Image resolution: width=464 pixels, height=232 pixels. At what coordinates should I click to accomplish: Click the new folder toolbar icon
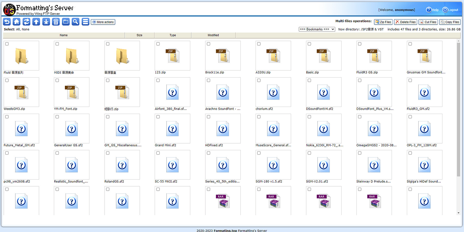(x=66, y=22)
